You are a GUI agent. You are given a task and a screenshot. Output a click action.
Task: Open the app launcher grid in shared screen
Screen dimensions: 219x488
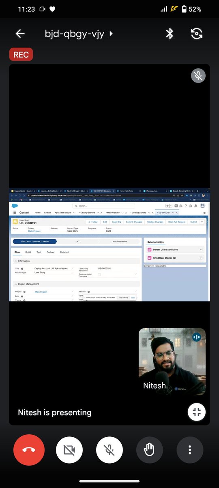click(x=14, y=213)
